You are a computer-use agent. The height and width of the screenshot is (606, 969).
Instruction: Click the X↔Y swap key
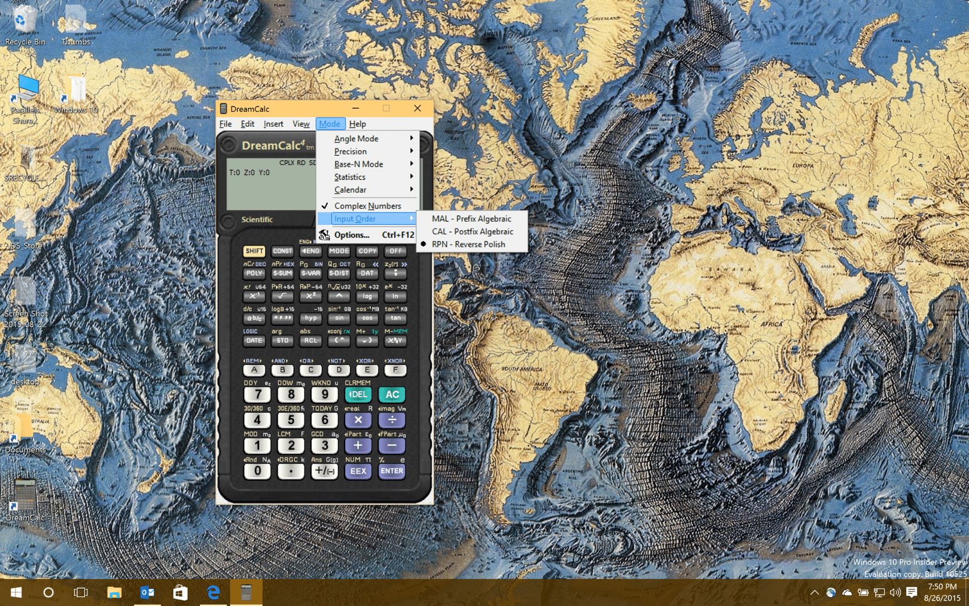(395, 340)
